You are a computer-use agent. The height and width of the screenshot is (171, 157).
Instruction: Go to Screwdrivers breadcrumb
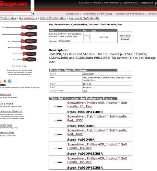pyautogui.click(x=28, y=18)
